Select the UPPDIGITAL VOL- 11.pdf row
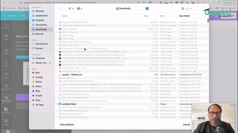Viewport: 238px width, 133px height. (x=132, y=68)
